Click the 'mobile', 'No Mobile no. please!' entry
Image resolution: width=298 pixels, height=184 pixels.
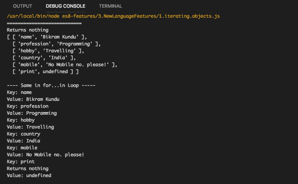65,65
